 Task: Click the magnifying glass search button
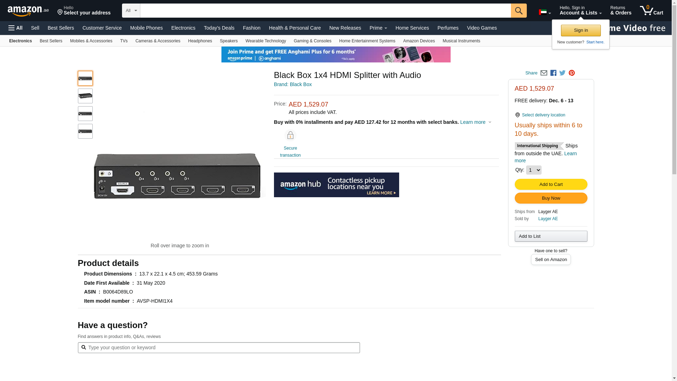pos(518,11)
